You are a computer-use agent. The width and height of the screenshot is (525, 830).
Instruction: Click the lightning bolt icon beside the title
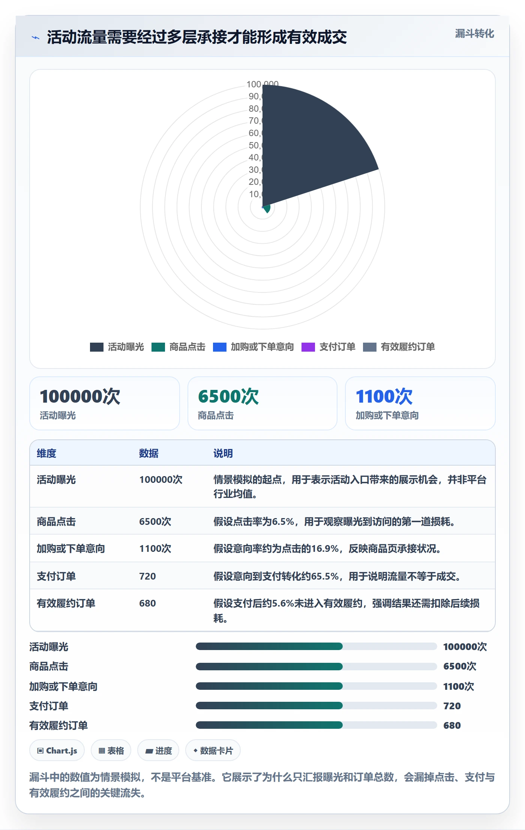tap(36, 37)
